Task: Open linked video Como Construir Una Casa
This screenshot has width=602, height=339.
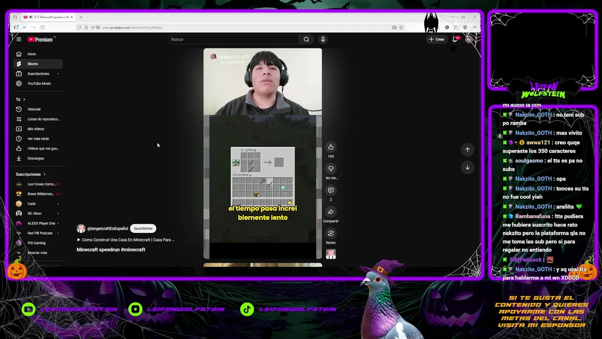Action: [x=126, y=240]
